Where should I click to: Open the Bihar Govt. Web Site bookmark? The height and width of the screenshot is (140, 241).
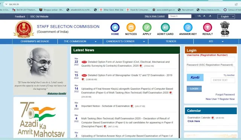pyautogui.click(x=111, y=10)
